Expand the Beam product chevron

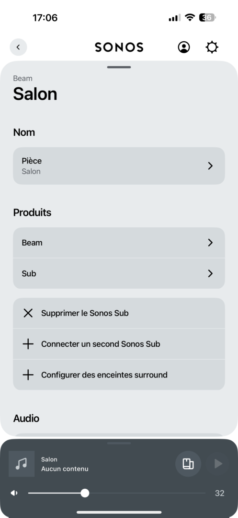click(210, 243)
